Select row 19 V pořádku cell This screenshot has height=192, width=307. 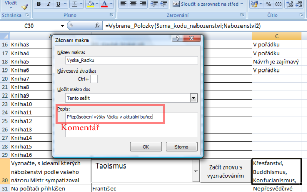click(x=276, y=70)
